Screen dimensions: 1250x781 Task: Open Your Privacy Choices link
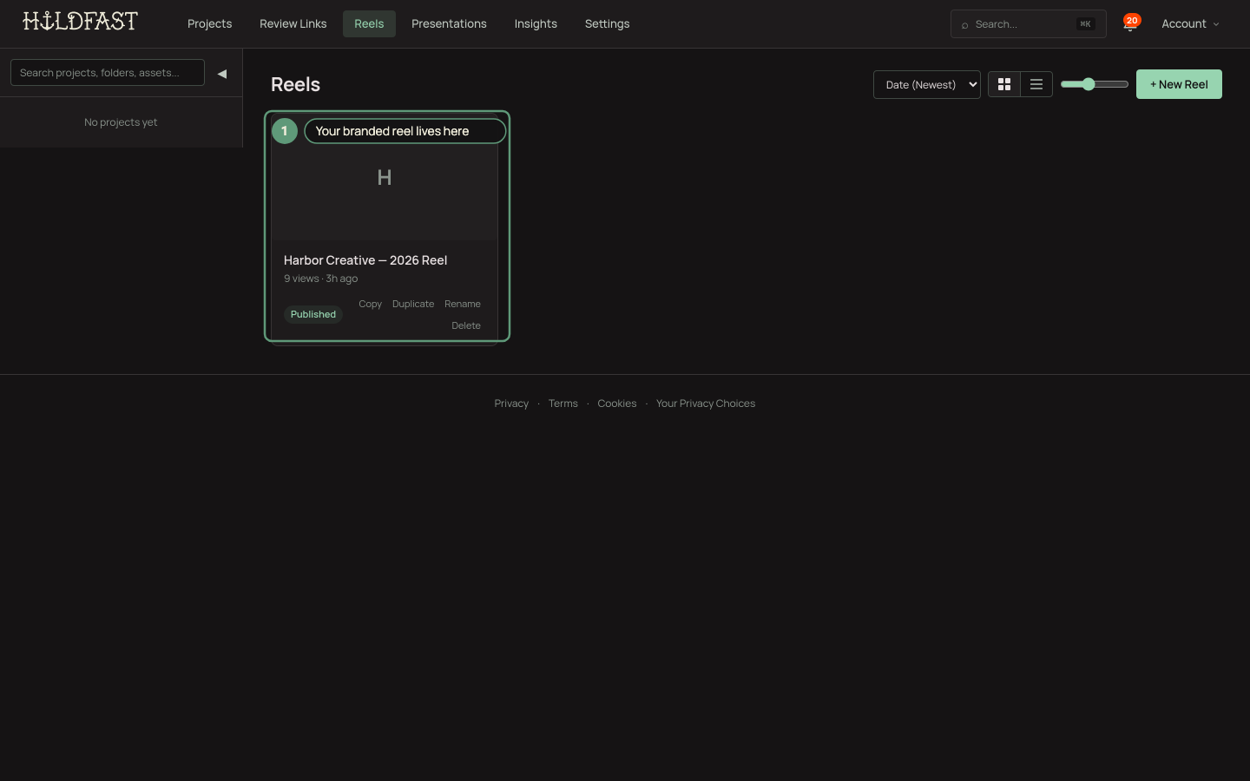coord(706,404)
